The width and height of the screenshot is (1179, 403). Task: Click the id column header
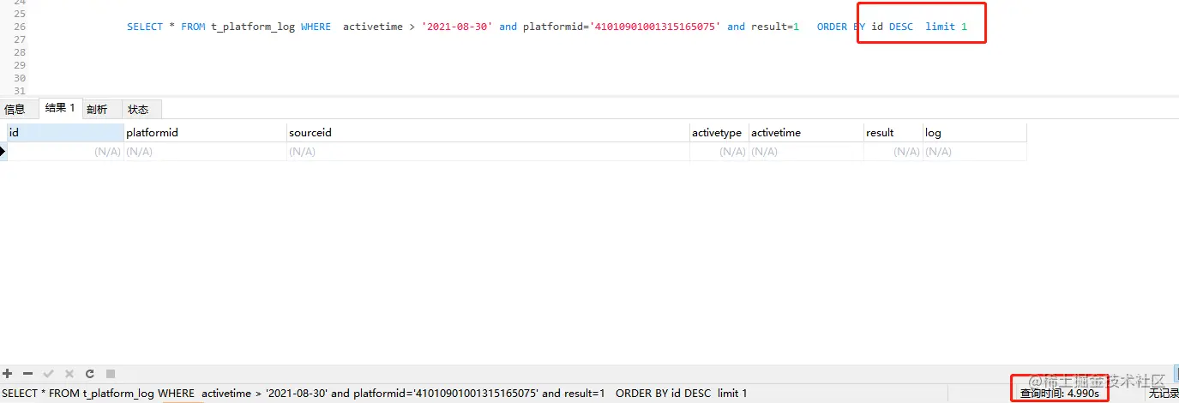(x=65, y=133)
